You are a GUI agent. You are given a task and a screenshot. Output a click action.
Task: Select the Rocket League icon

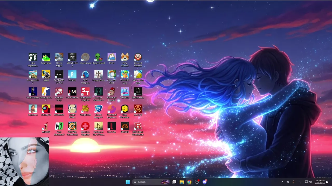coord(99,112)
